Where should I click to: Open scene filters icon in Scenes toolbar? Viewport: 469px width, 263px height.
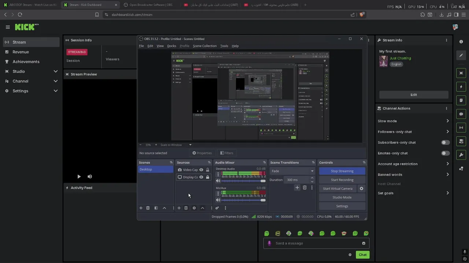pyautogui.click(x=156, y=208)
